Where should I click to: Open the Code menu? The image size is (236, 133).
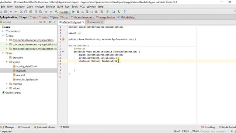coord(30,7)
